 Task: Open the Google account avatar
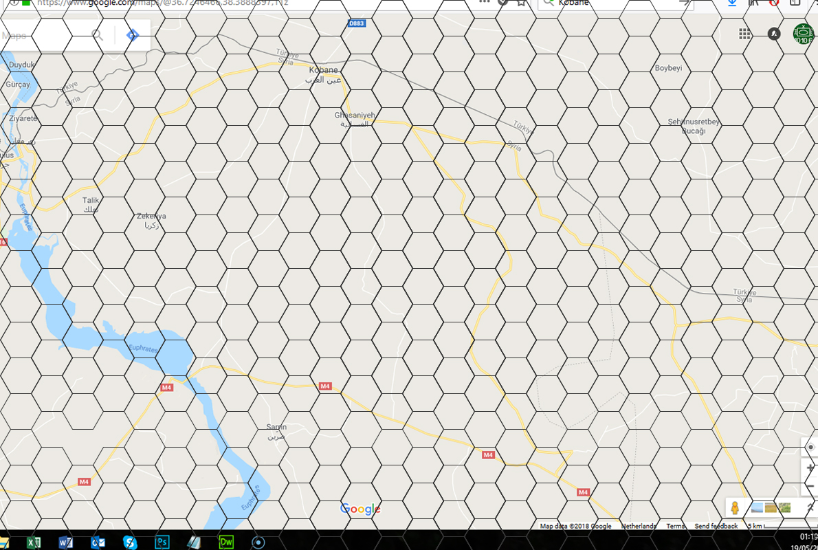click(804, 34)
